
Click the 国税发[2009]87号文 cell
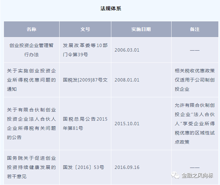tap(85, 80)
